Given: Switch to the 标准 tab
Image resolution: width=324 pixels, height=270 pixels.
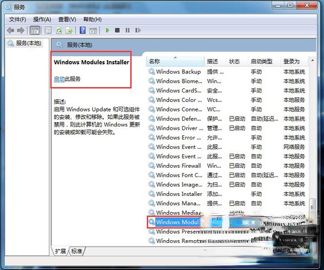Looking at the screenshot, I should pyautogui.click(x=77, y=251).
